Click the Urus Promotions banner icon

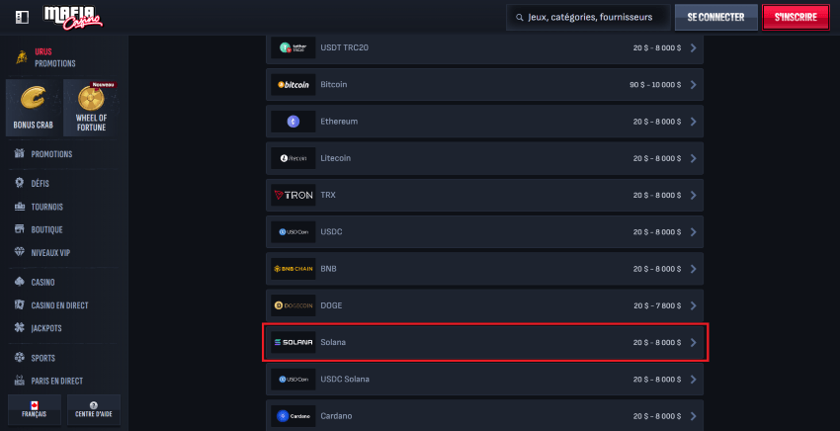tap(22, 57)
